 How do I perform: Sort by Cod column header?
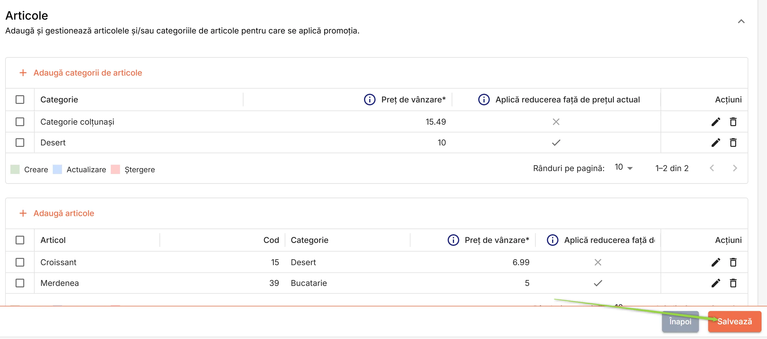coord(271,240)
